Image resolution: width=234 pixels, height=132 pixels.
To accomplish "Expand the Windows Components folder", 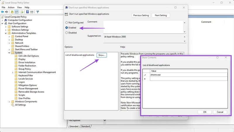I will [9, 102].
